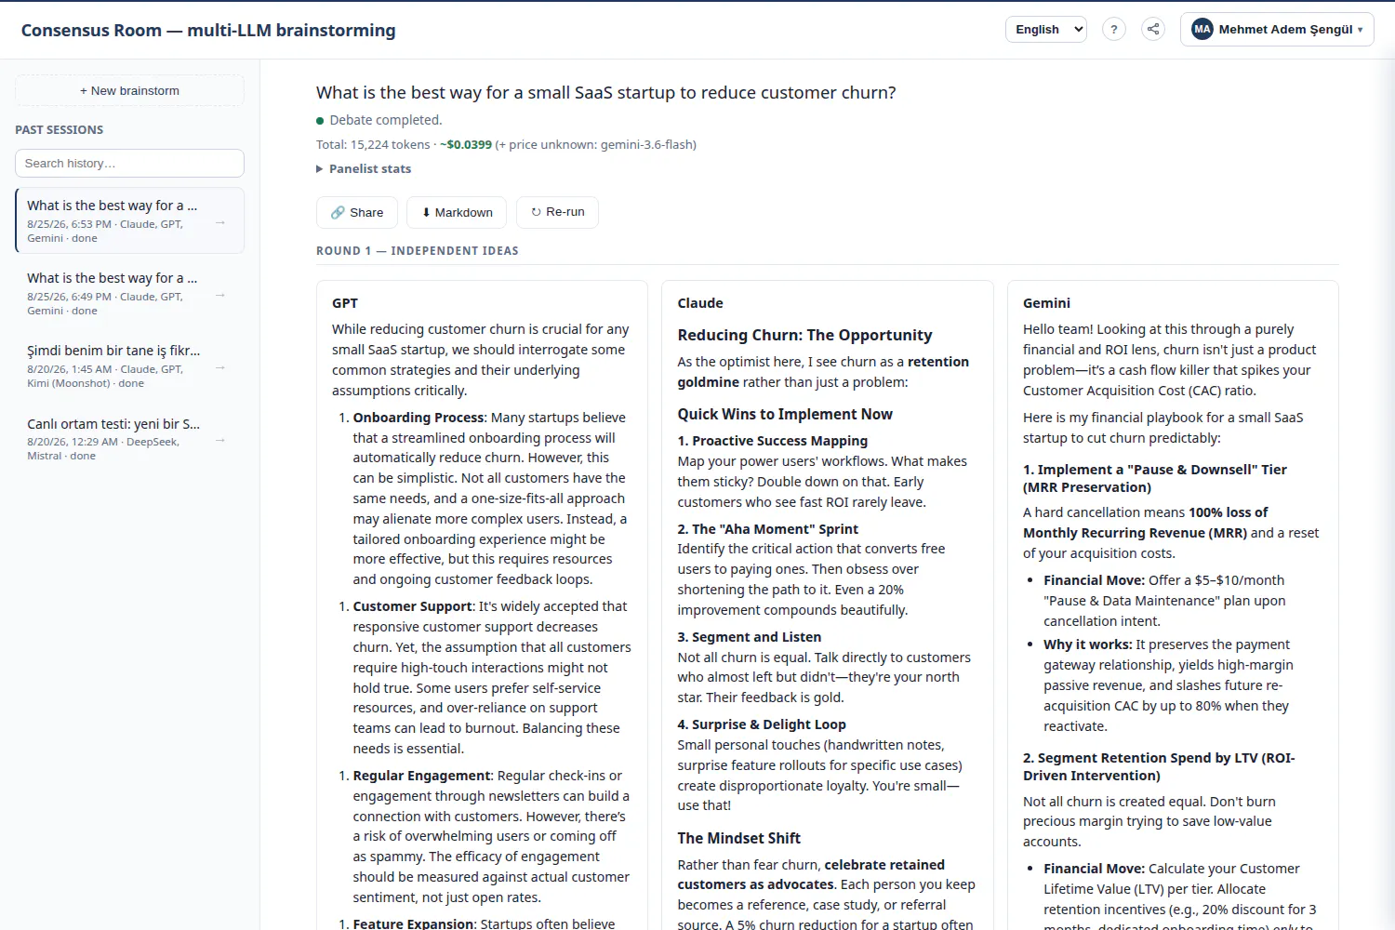Open the 'Şimdi benim bir tane iş fikr...' session
Viewport: 1395px width, 930px height.
click(x=130, y=365)
